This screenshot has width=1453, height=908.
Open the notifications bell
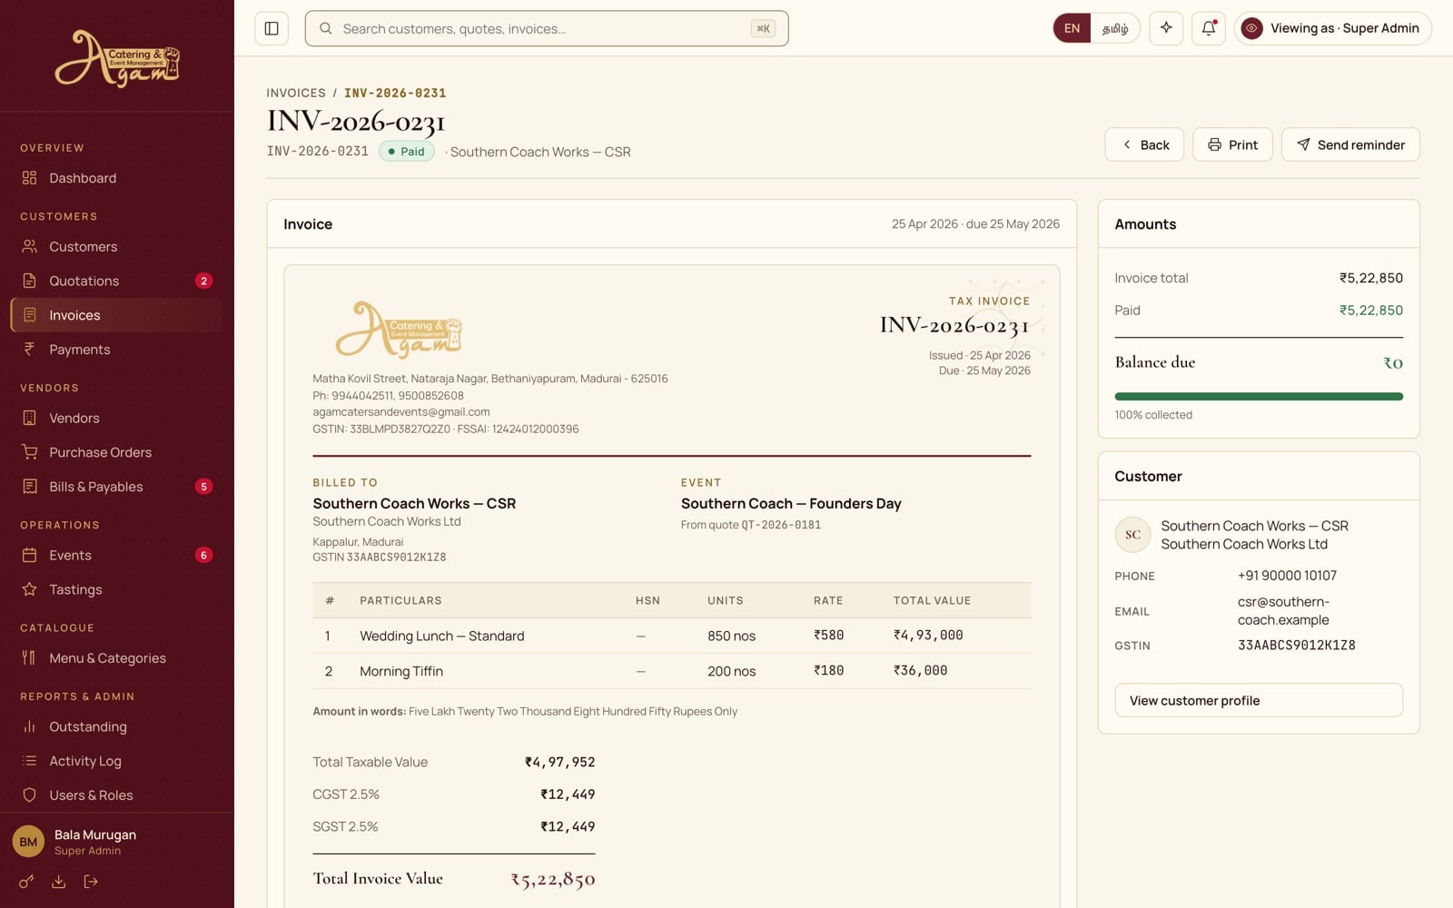click(x=1209, y=28)
